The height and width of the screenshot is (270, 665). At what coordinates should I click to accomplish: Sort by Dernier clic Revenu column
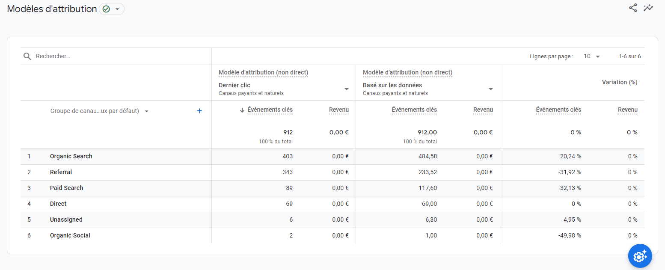pos(339,110)
